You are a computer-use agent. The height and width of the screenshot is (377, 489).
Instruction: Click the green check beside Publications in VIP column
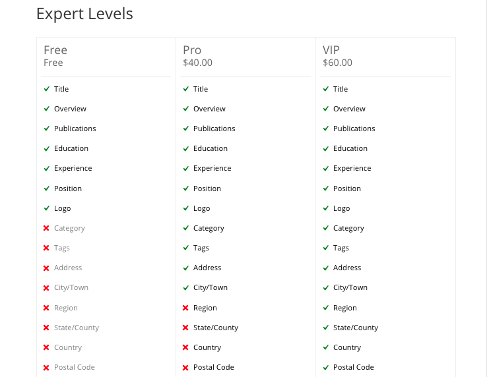[x=325, y=129]
